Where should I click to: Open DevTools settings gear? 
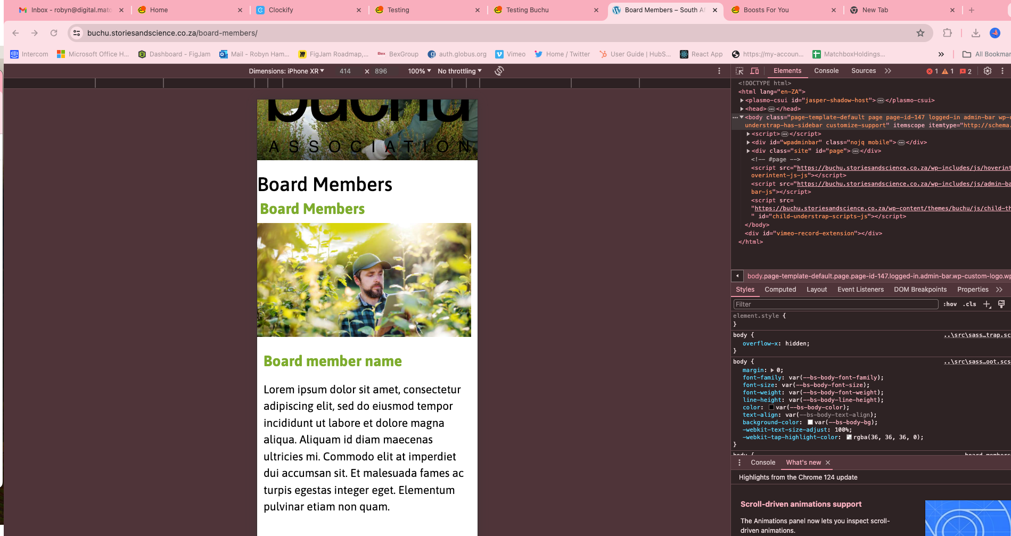coord(987,71)
